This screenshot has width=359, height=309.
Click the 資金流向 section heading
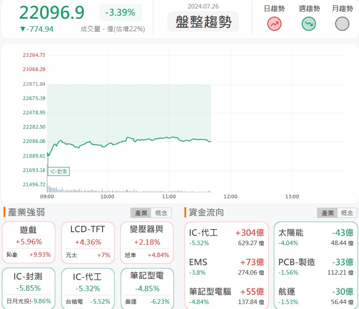click(206, 213)
